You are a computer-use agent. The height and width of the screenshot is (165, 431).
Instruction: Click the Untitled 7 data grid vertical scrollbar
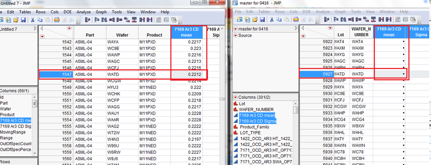222,99
